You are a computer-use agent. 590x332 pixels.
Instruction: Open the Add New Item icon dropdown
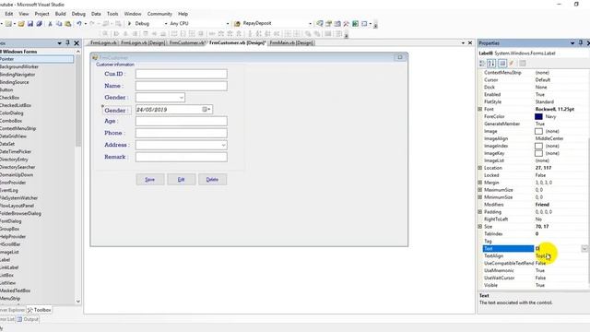(15, 24)
